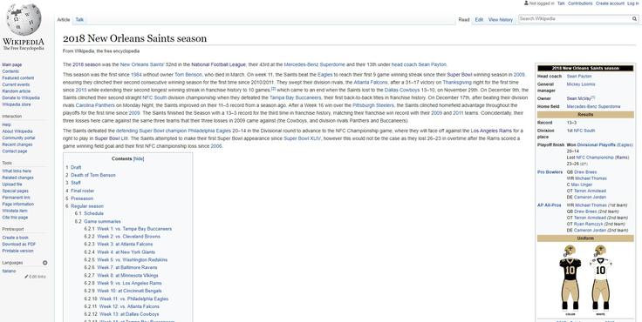This screenshot has height=322, width=642.
Task: Switch to the Article tab
Action: pos(64,20)
